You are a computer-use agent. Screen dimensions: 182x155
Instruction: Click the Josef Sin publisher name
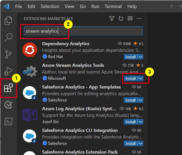coord(50,122)
